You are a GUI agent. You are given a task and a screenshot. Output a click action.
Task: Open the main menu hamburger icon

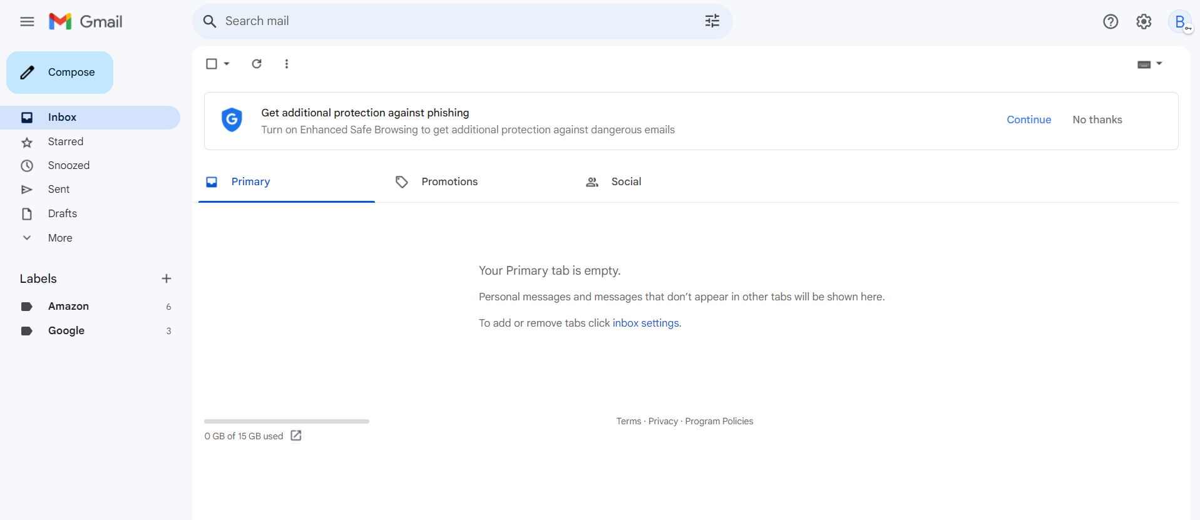(x=27, y=22)
